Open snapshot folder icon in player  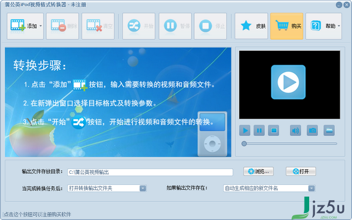[329, 130]
